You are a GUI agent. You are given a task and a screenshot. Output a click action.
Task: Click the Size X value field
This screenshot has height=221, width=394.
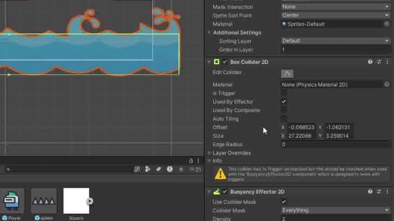[302, 136]
